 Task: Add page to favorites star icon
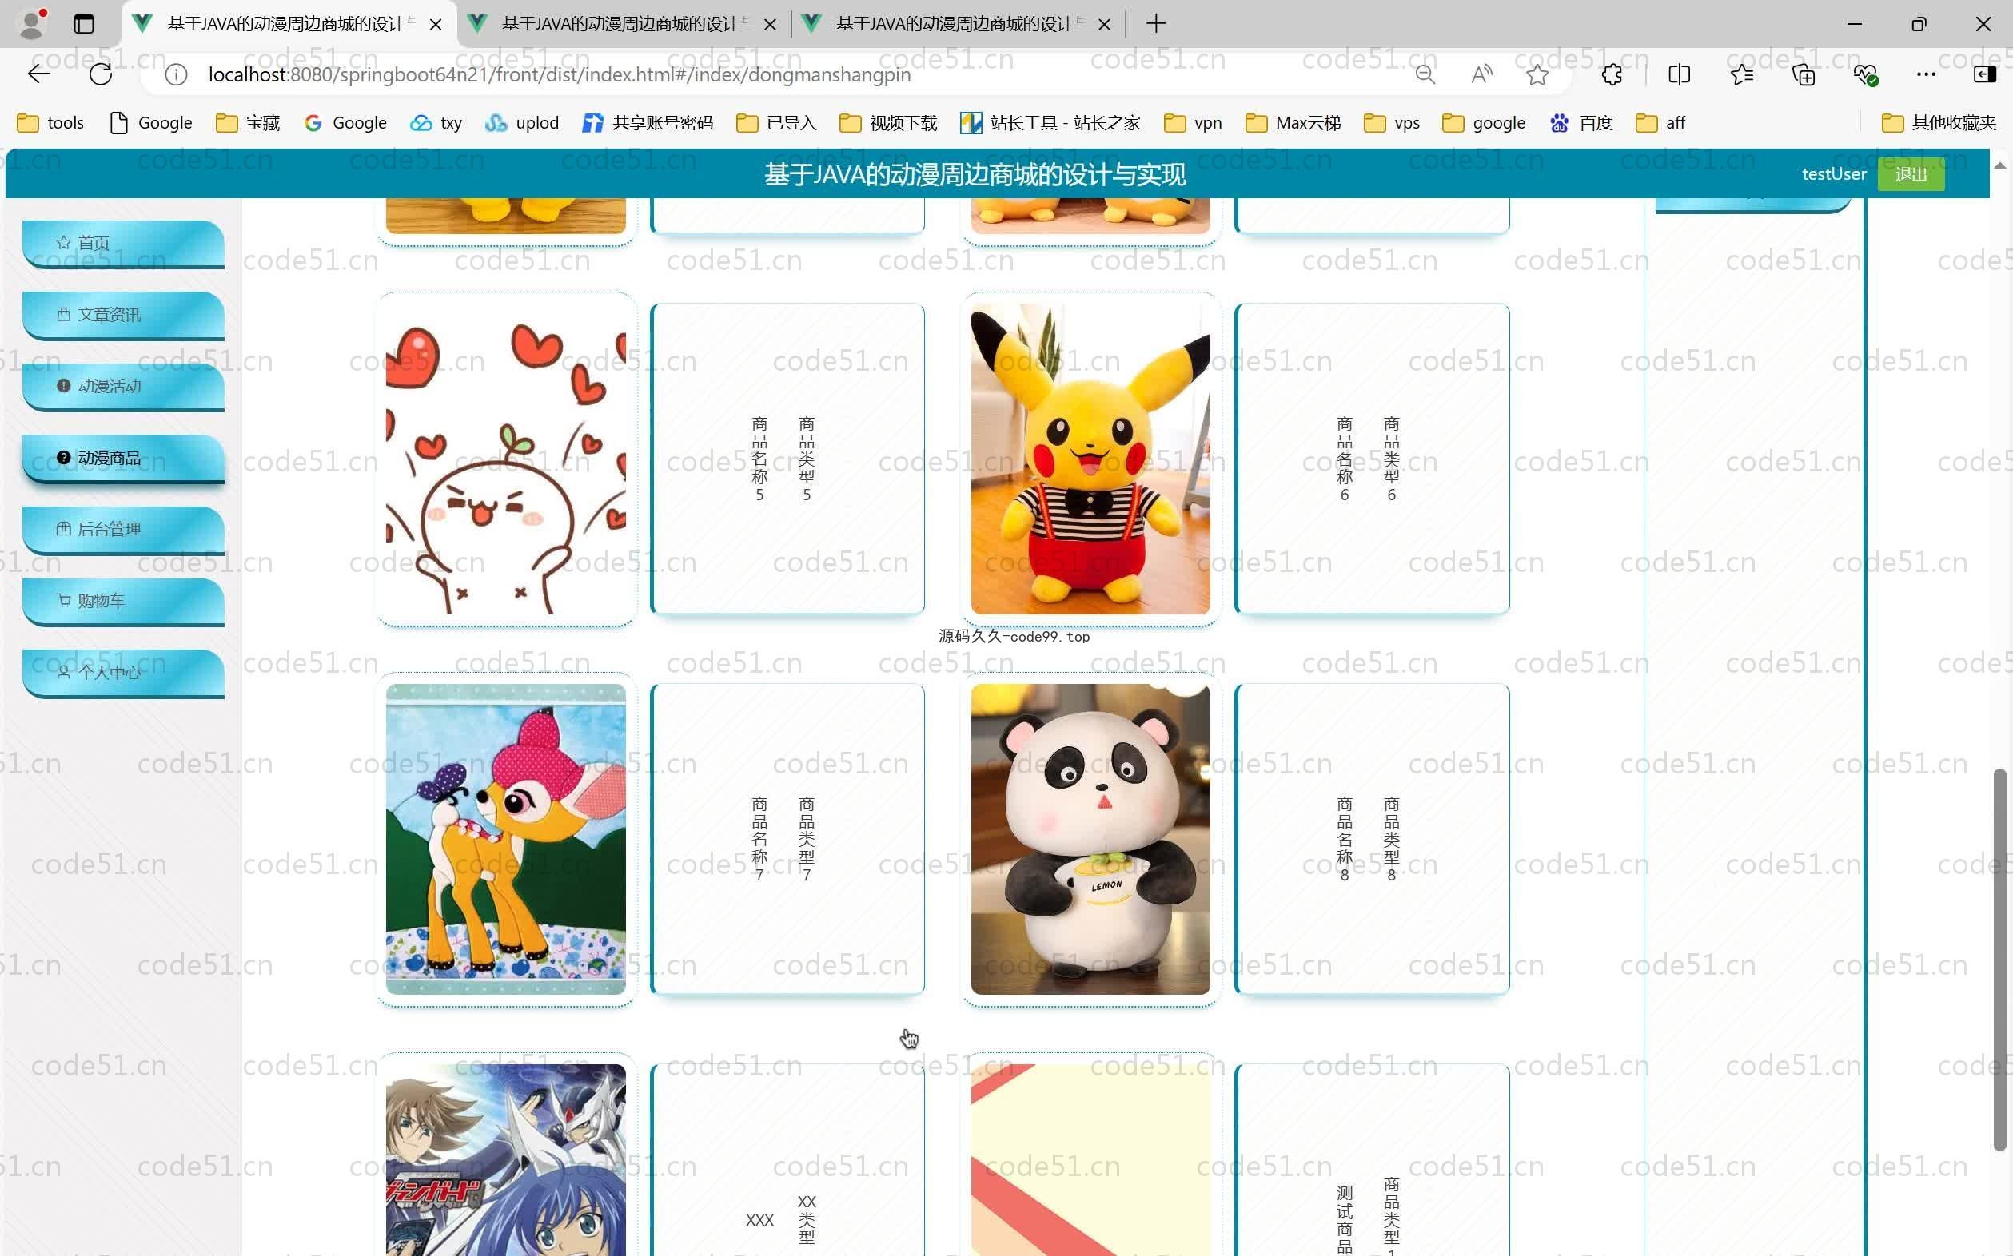(x=1537, y=75)
